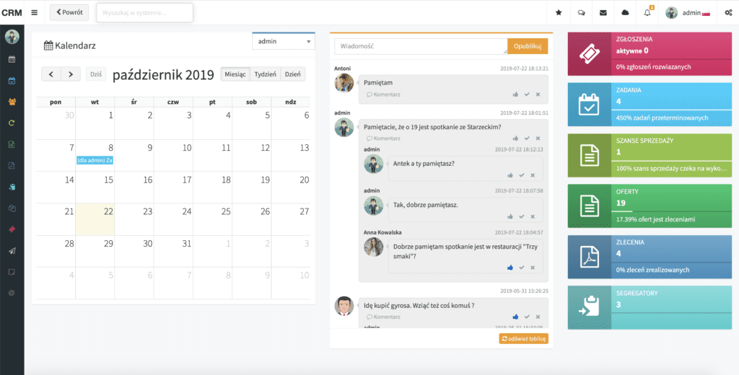Select October 22 in the calendar
Viewport: 739px width, 375px height.
tap(95, 219)
